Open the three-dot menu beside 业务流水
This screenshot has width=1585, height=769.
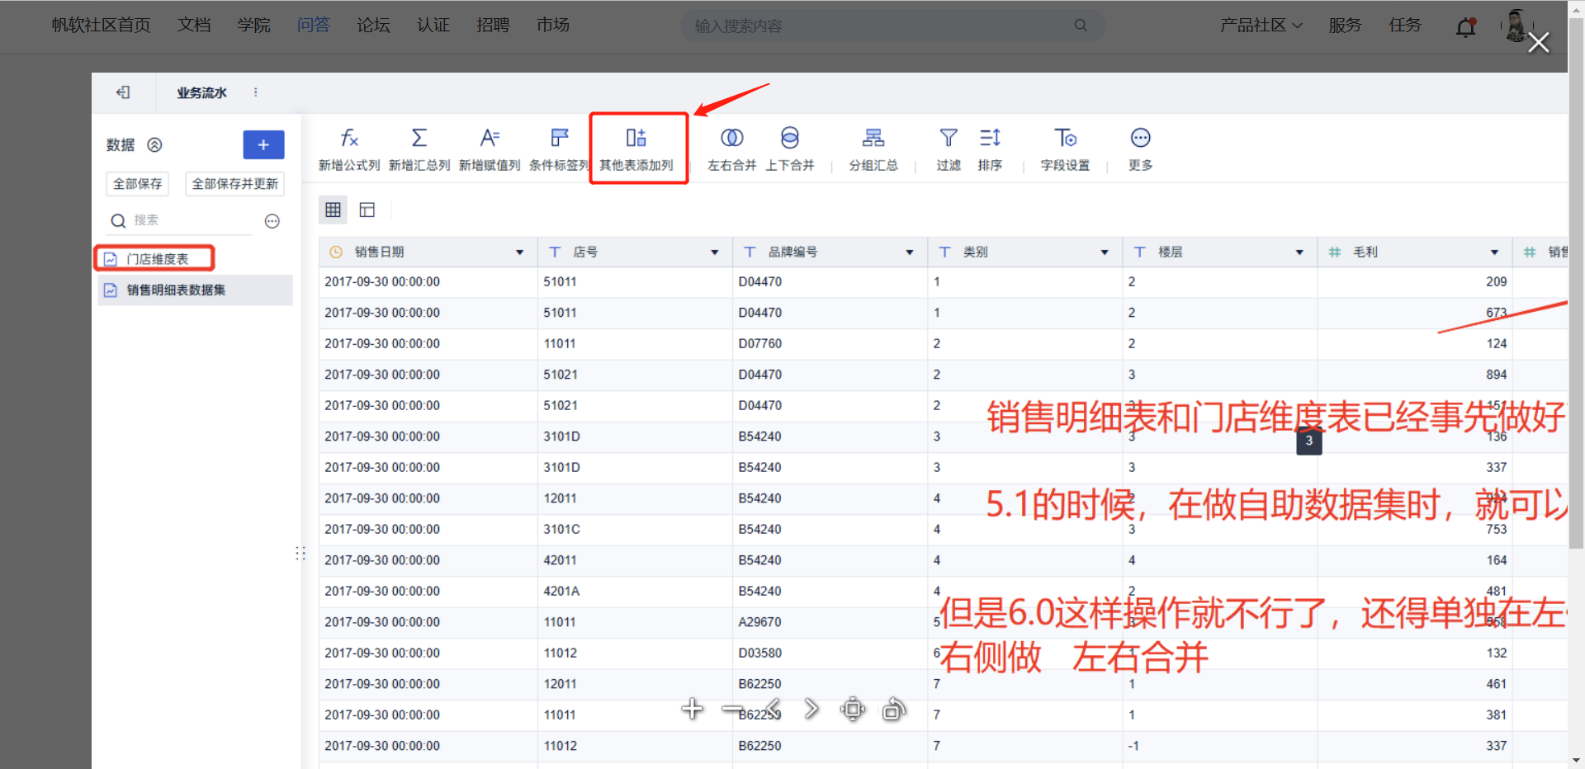pyautogui.click(x=255, y=92)
